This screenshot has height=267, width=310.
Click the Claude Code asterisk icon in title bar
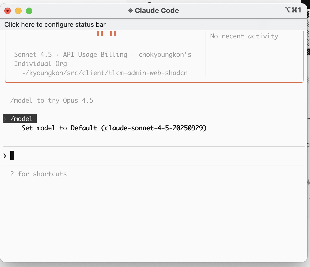(130, 11)
